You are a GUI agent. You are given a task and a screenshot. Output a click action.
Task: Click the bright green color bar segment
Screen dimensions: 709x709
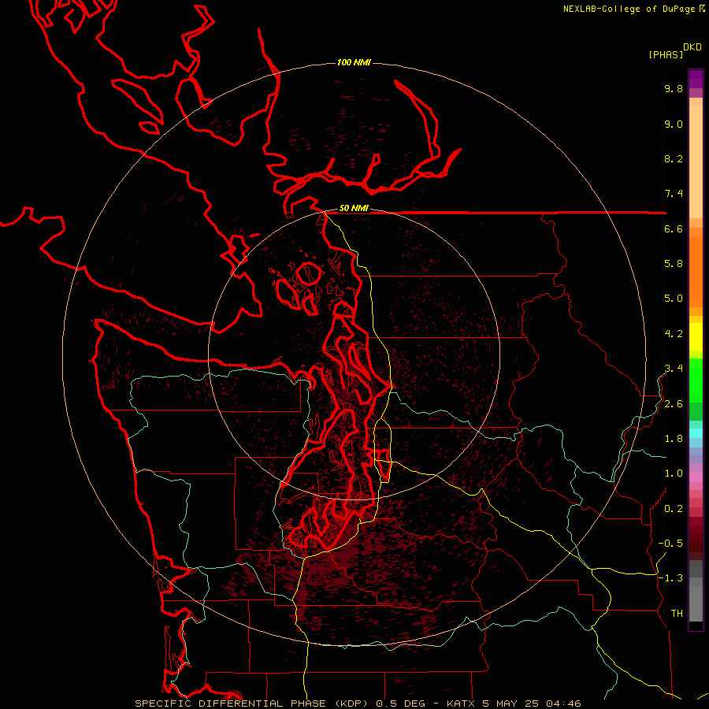click(x=696, y=380)
